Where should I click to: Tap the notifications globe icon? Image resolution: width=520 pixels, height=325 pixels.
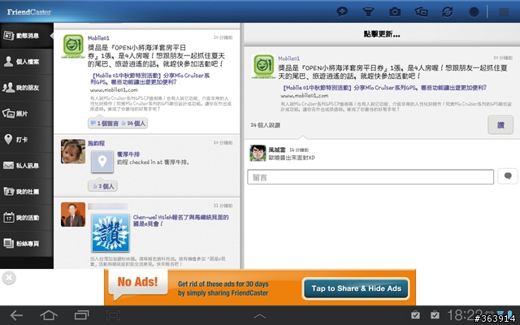tap(474, 12)
